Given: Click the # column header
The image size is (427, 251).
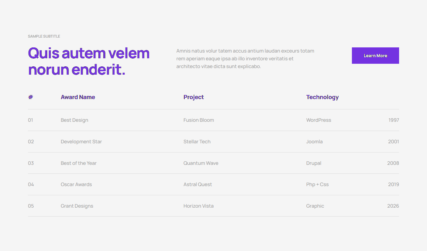Looking at the screenshot, I should 30,97.
